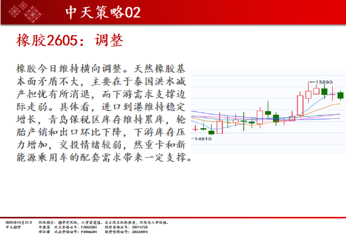Image resolution: width=346 pixels, height=247 pixels.
Task: Click the risk disclaimer line in footer
Action: [x=104, y=222]
